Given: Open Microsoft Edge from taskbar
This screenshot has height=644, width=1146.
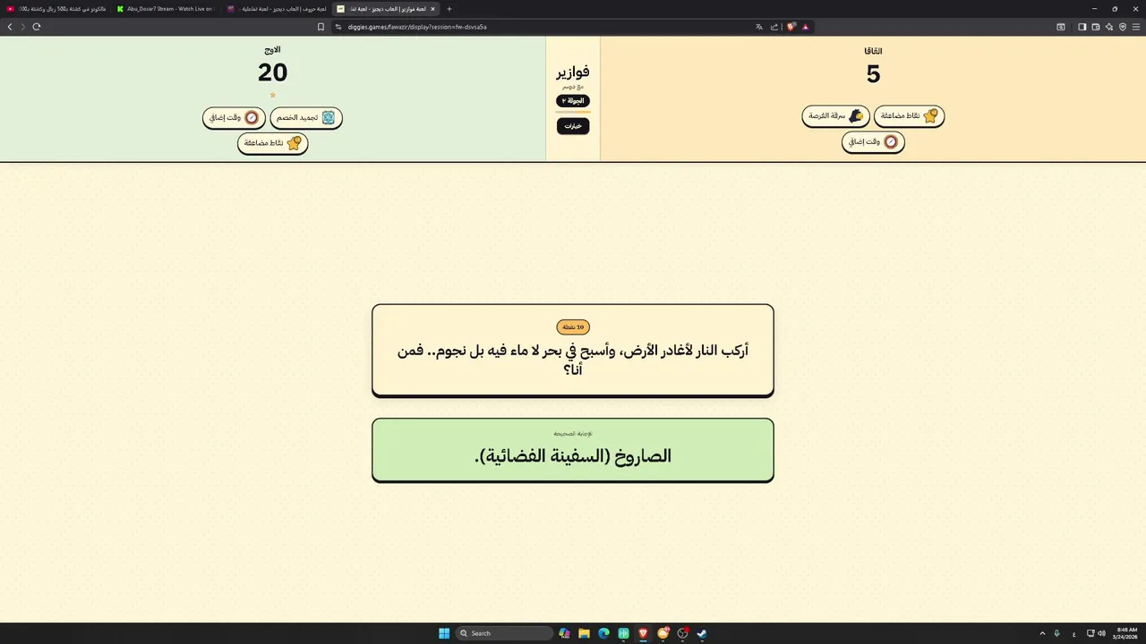Looking at the screenshot, I should click(x=603, y=633).
